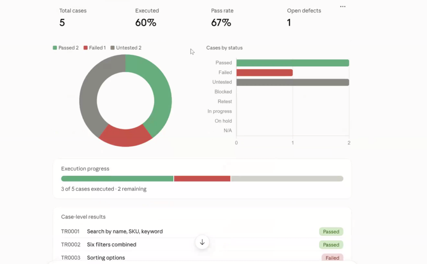Toggle the Passed 2 legend item
This screenshot has width=427, height=264.
coord(65,48)
